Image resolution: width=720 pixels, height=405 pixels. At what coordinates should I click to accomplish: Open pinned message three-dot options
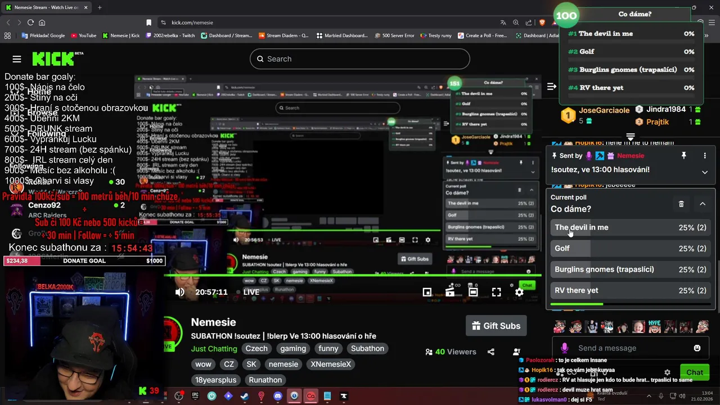pos(705,156)
